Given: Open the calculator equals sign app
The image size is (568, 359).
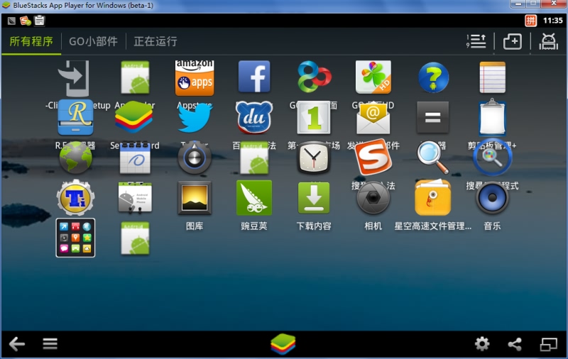Looking at the screenshot, I should pos(433,117).
